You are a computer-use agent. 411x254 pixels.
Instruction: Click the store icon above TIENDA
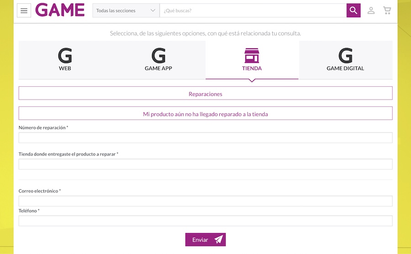click(x=252, y=56)
